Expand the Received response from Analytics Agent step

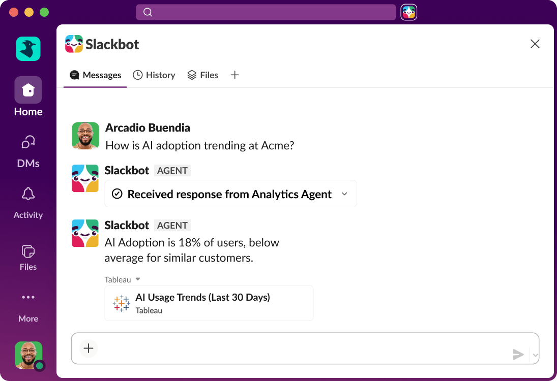pyautogui.click(x=344, y=194)
